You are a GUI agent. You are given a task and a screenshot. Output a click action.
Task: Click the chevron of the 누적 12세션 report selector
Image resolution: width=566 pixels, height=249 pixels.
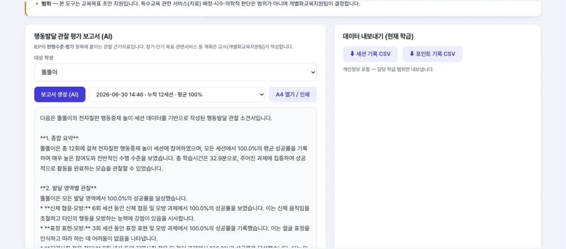pos(262,95)
